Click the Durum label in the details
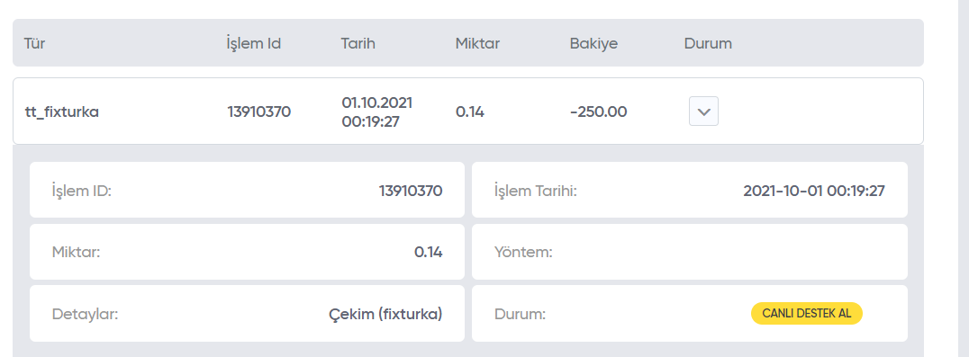 tap(521, 314)
